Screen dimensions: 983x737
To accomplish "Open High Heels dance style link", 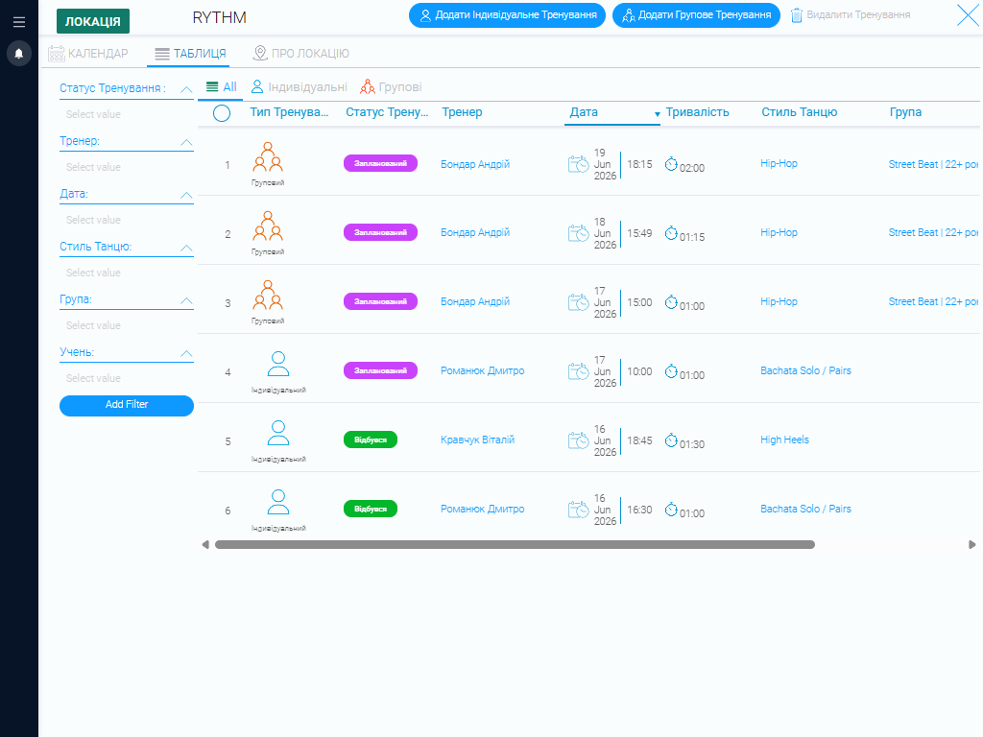I will pos(785,440).
